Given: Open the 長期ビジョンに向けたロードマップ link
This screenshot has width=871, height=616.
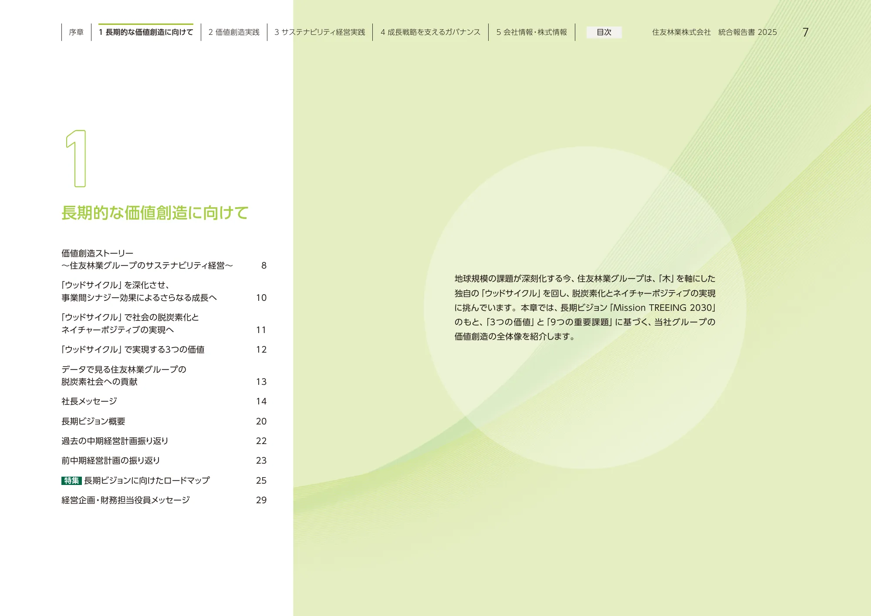Looking at the screenshot, I should (147, 481).
